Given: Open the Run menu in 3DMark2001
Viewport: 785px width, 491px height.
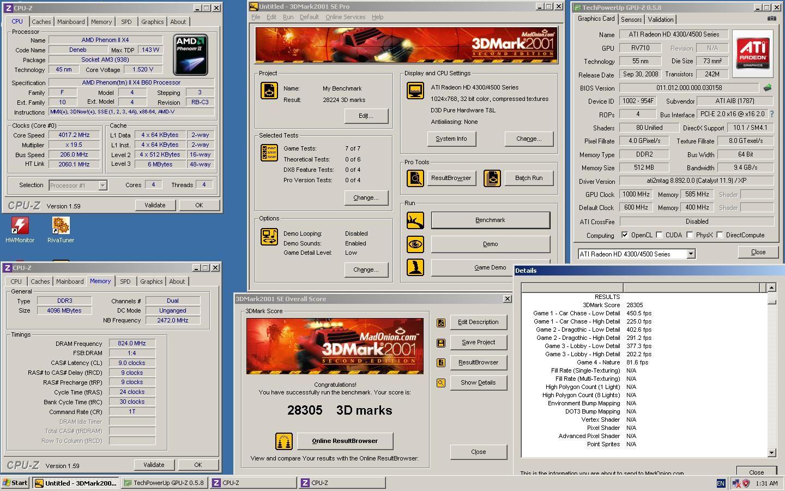Looking at the screenshot, I should coord(288,17).
